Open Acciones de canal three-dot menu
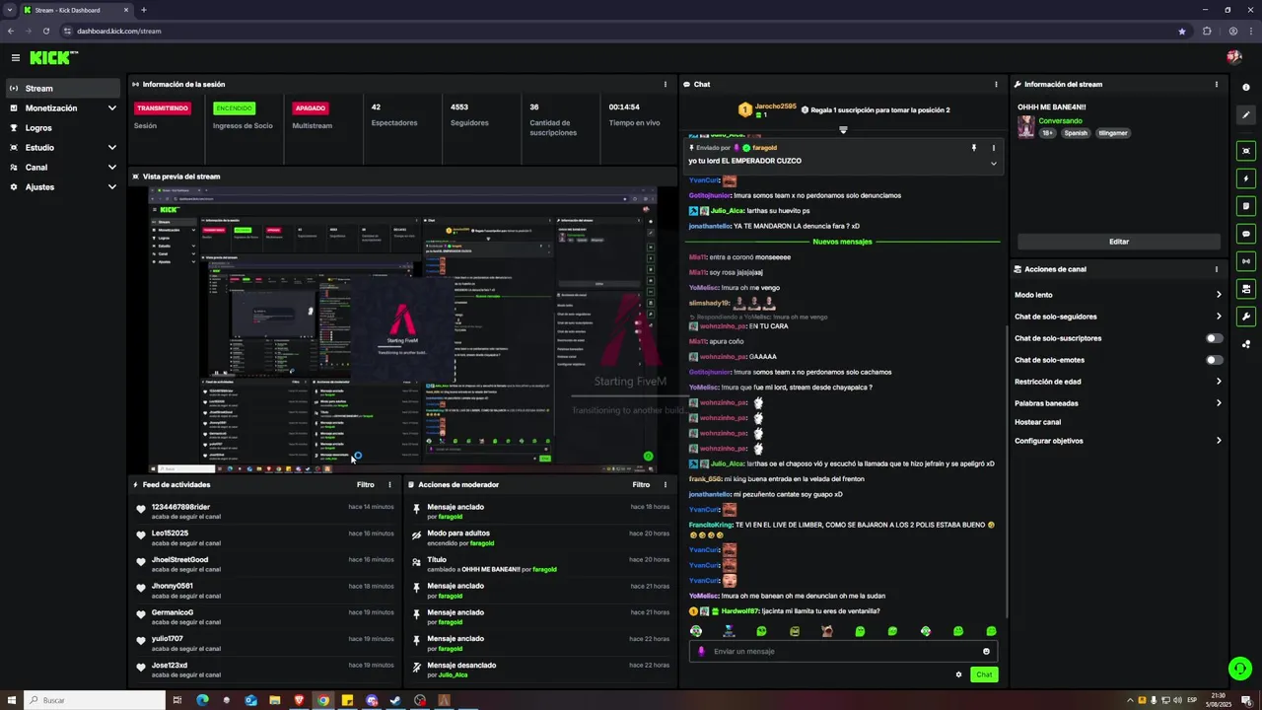 pyautogui.click(x=1217, y=269)
